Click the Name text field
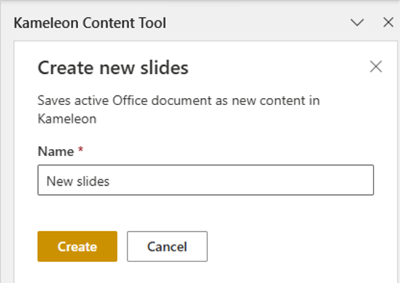The height and width of the screenshot is (283, 400). [205, 180]
